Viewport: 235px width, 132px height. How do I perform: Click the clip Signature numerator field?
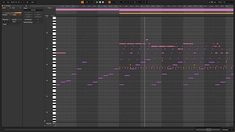pyautogui.click(x=5, y=22)
